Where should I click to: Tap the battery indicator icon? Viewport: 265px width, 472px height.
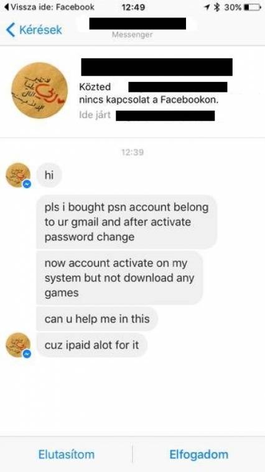[252, 7]
